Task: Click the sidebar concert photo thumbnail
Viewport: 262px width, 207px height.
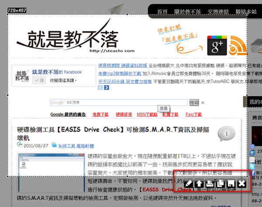Action: [257, 136]
